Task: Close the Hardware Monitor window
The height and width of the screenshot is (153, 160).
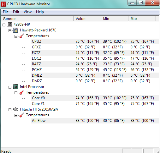Action: point(152,3)
